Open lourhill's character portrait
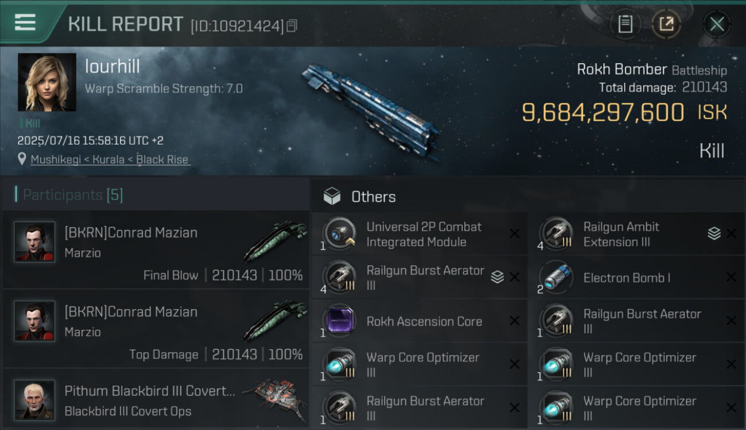 point(47,82)
